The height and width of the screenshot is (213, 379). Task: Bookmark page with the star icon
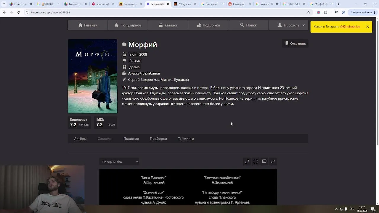(x=309, y=12)
